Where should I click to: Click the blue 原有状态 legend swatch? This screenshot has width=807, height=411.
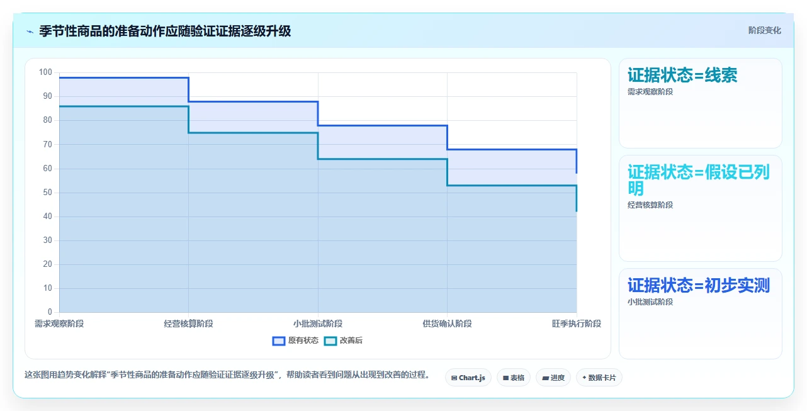click(x=279, y=341)
